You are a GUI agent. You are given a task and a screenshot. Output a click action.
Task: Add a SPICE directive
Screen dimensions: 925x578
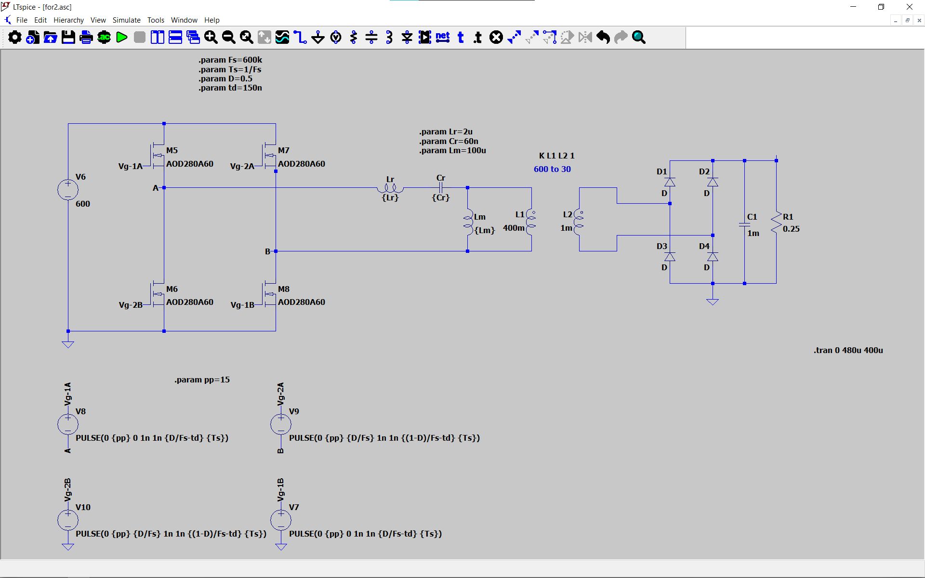coord(478,37)
